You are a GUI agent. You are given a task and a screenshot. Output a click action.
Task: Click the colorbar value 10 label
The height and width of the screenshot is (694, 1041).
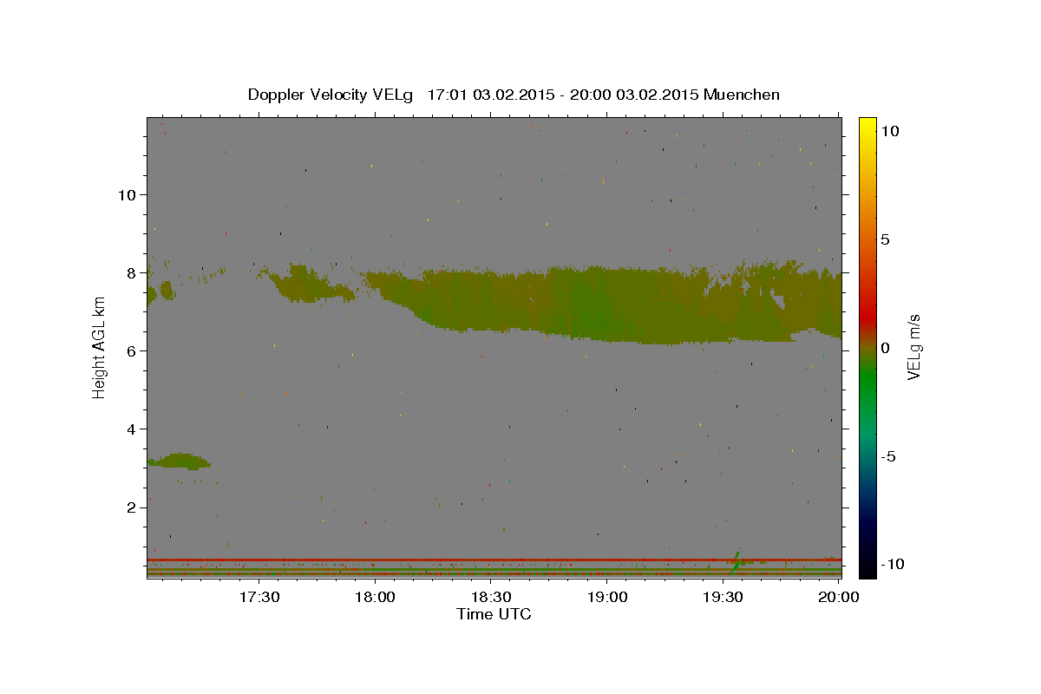coord(888,131)
